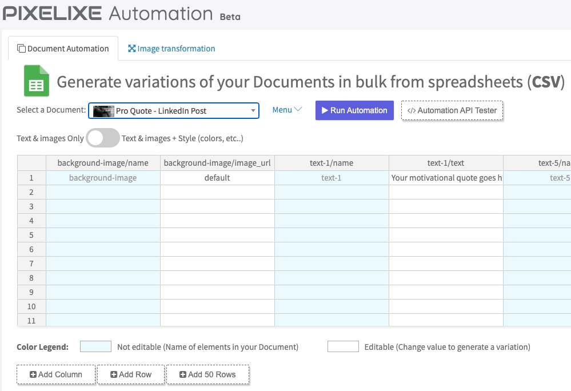Expand the Menu dropdown
The height and width of the screenshot is (391, 571).
(286, 110)
